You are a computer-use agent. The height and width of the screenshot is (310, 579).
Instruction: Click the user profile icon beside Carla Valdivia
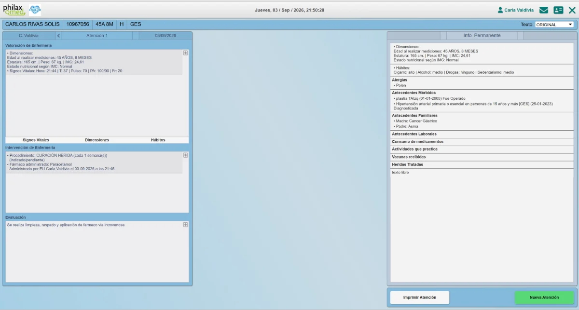(500, 10)
